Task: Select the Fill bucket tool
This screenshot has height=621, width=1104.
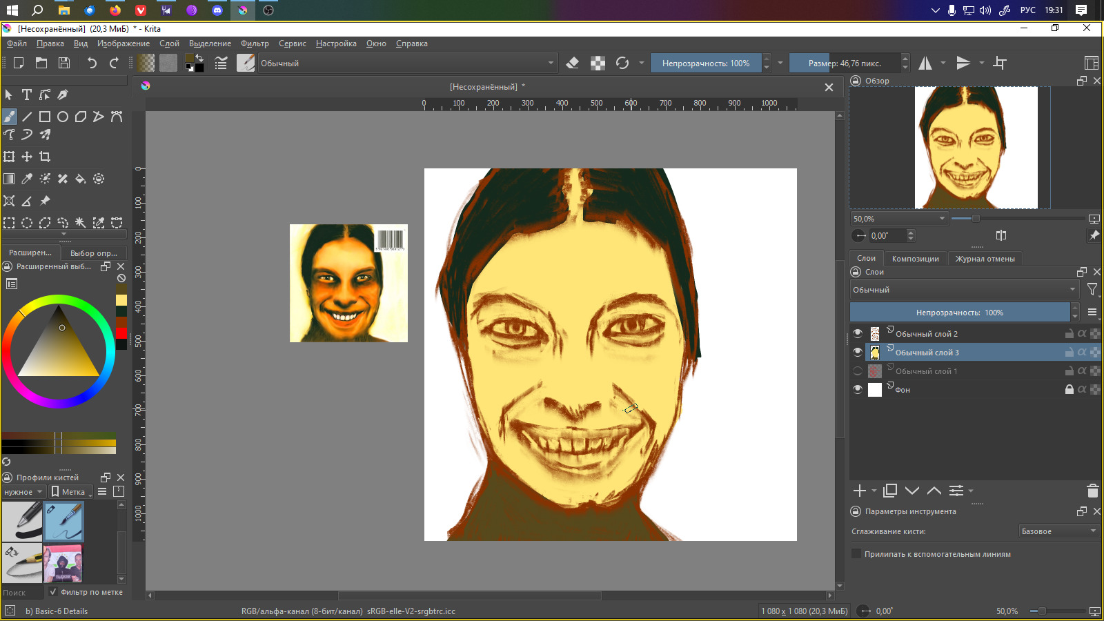Action: click(x=81, y=179)
